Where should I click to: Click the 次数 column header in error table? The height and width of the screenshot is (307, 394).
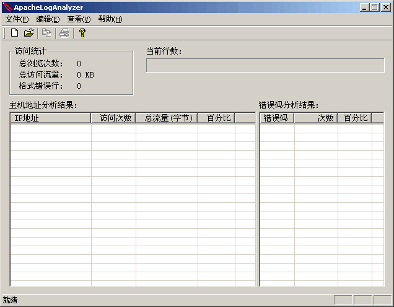click(316, 118)
